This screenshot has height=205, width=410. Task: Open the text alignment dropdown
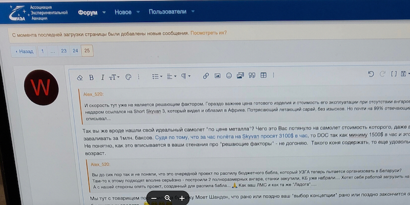coord(171,76)
